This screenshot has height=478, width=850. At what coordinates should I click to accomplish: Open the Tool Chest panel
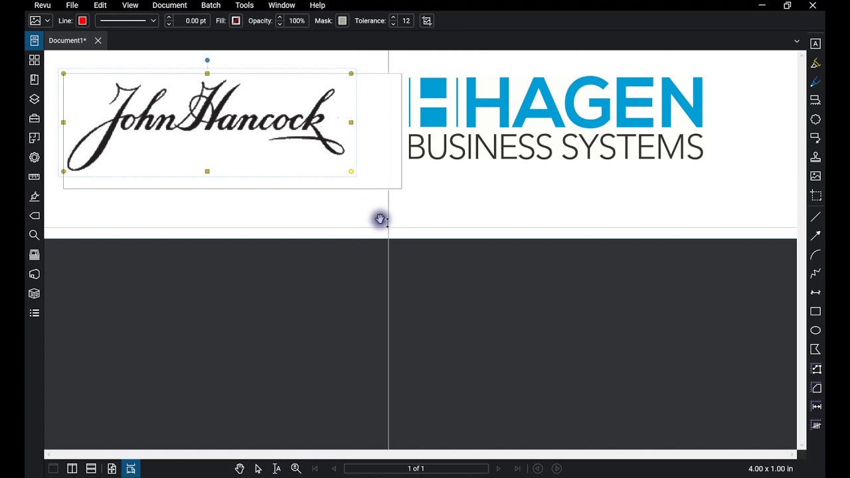click(x=35, y=118)
